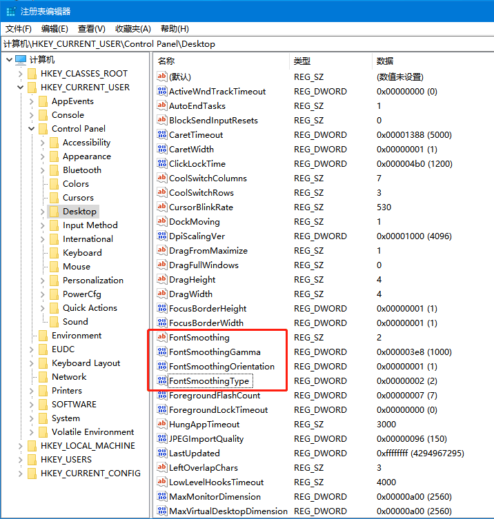Viewport: 494px width, 519px height.
Task: Click the Colors folder icon
Action: [x=53, y=184]
